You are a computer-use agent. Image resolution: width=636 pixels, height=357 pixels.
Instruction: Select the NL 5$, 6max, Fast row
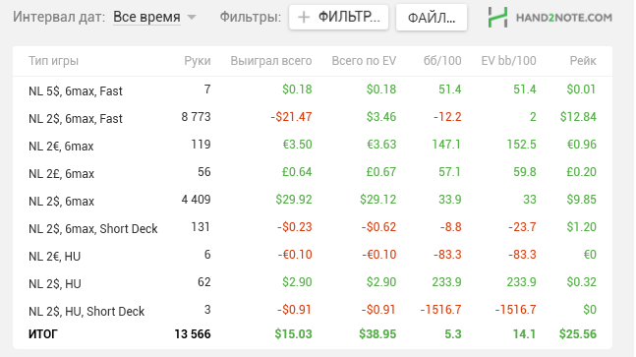click(x=313, y=90)
